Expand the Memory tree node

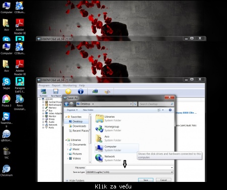(43, 108)
